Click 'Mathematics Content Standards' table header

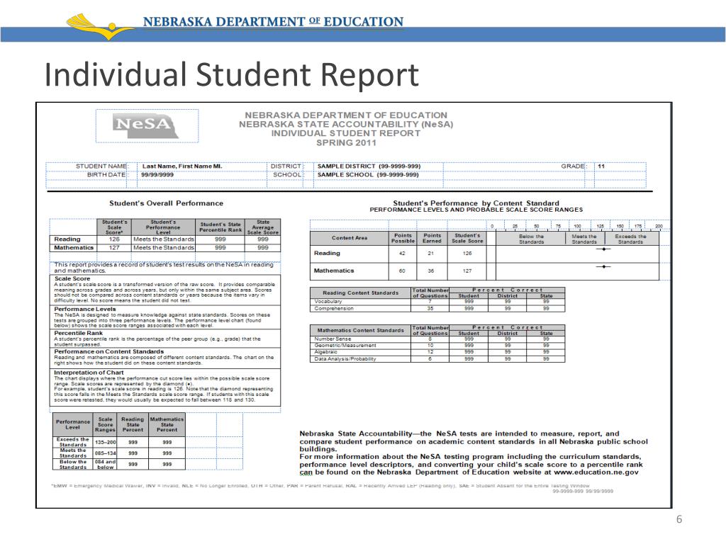[x=360, y=330]
